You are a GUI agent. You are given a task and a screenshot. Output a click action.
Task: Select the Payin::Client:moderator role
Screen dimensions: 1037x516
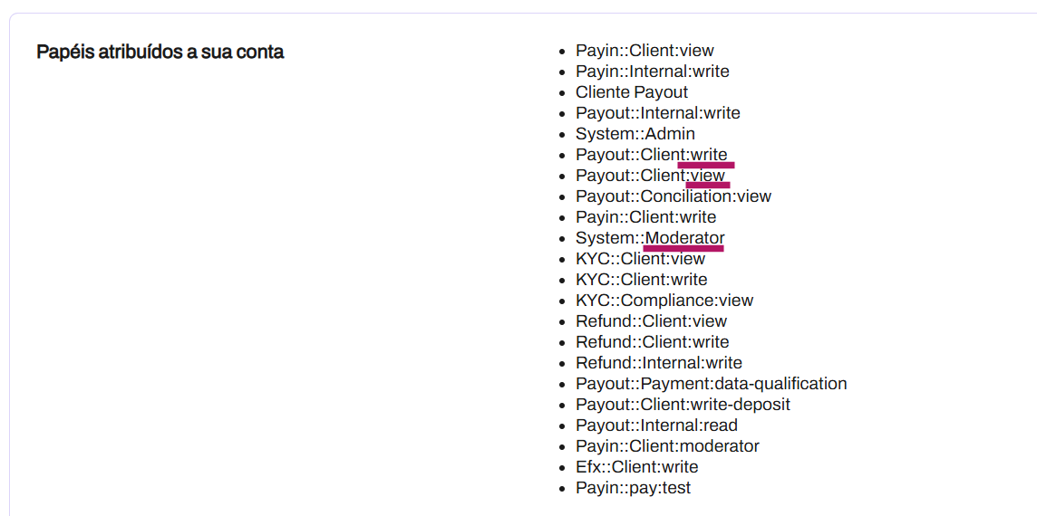tap(668, 446)
